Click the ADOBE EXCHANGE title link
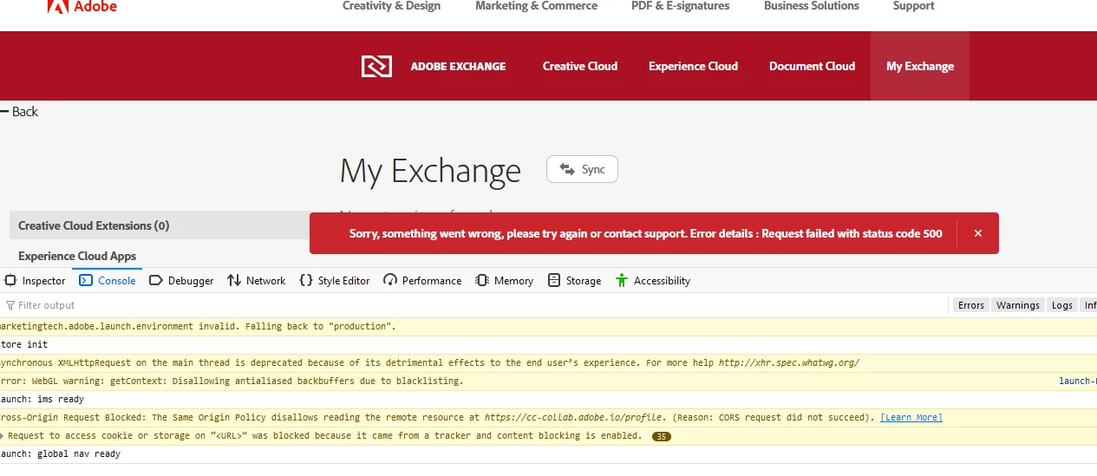The height and width of the screenshot is (476, 1097). pyautogui.click(x=458, y=66)
